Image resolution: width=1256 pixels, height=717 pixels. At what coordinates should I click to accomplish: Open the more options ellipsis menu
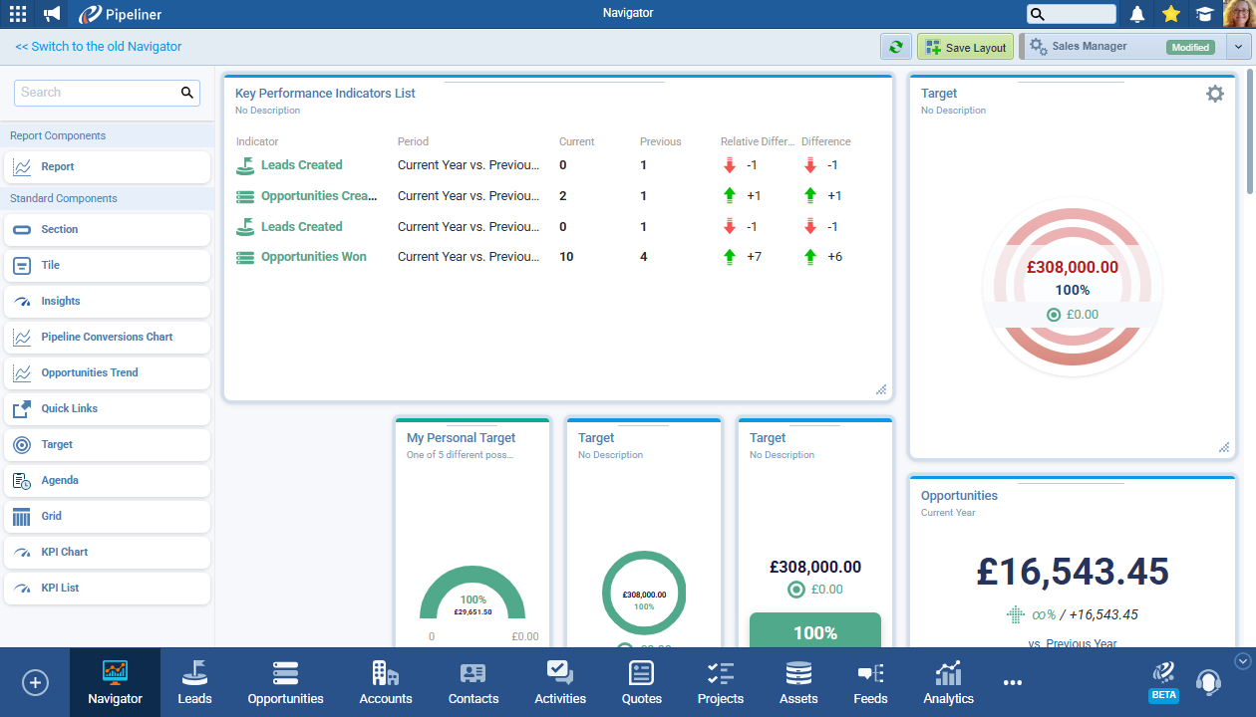(x=1013, y=682)
